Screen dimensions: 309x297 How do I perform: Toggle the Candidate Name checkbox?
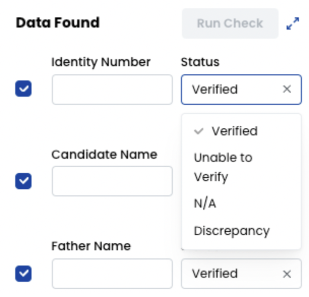click(x=23, y=181)
